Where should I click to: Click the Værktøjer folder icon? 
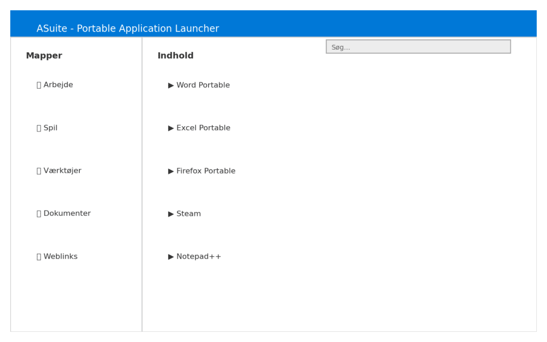pos(38,170)
